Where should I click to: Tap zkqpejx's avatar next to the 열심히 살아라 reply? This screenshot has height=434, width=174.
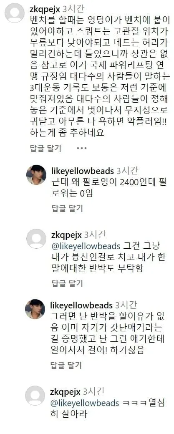[x=35, y=396]
